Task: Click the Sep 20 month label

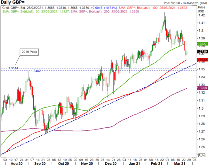Action: click(40, 163)
